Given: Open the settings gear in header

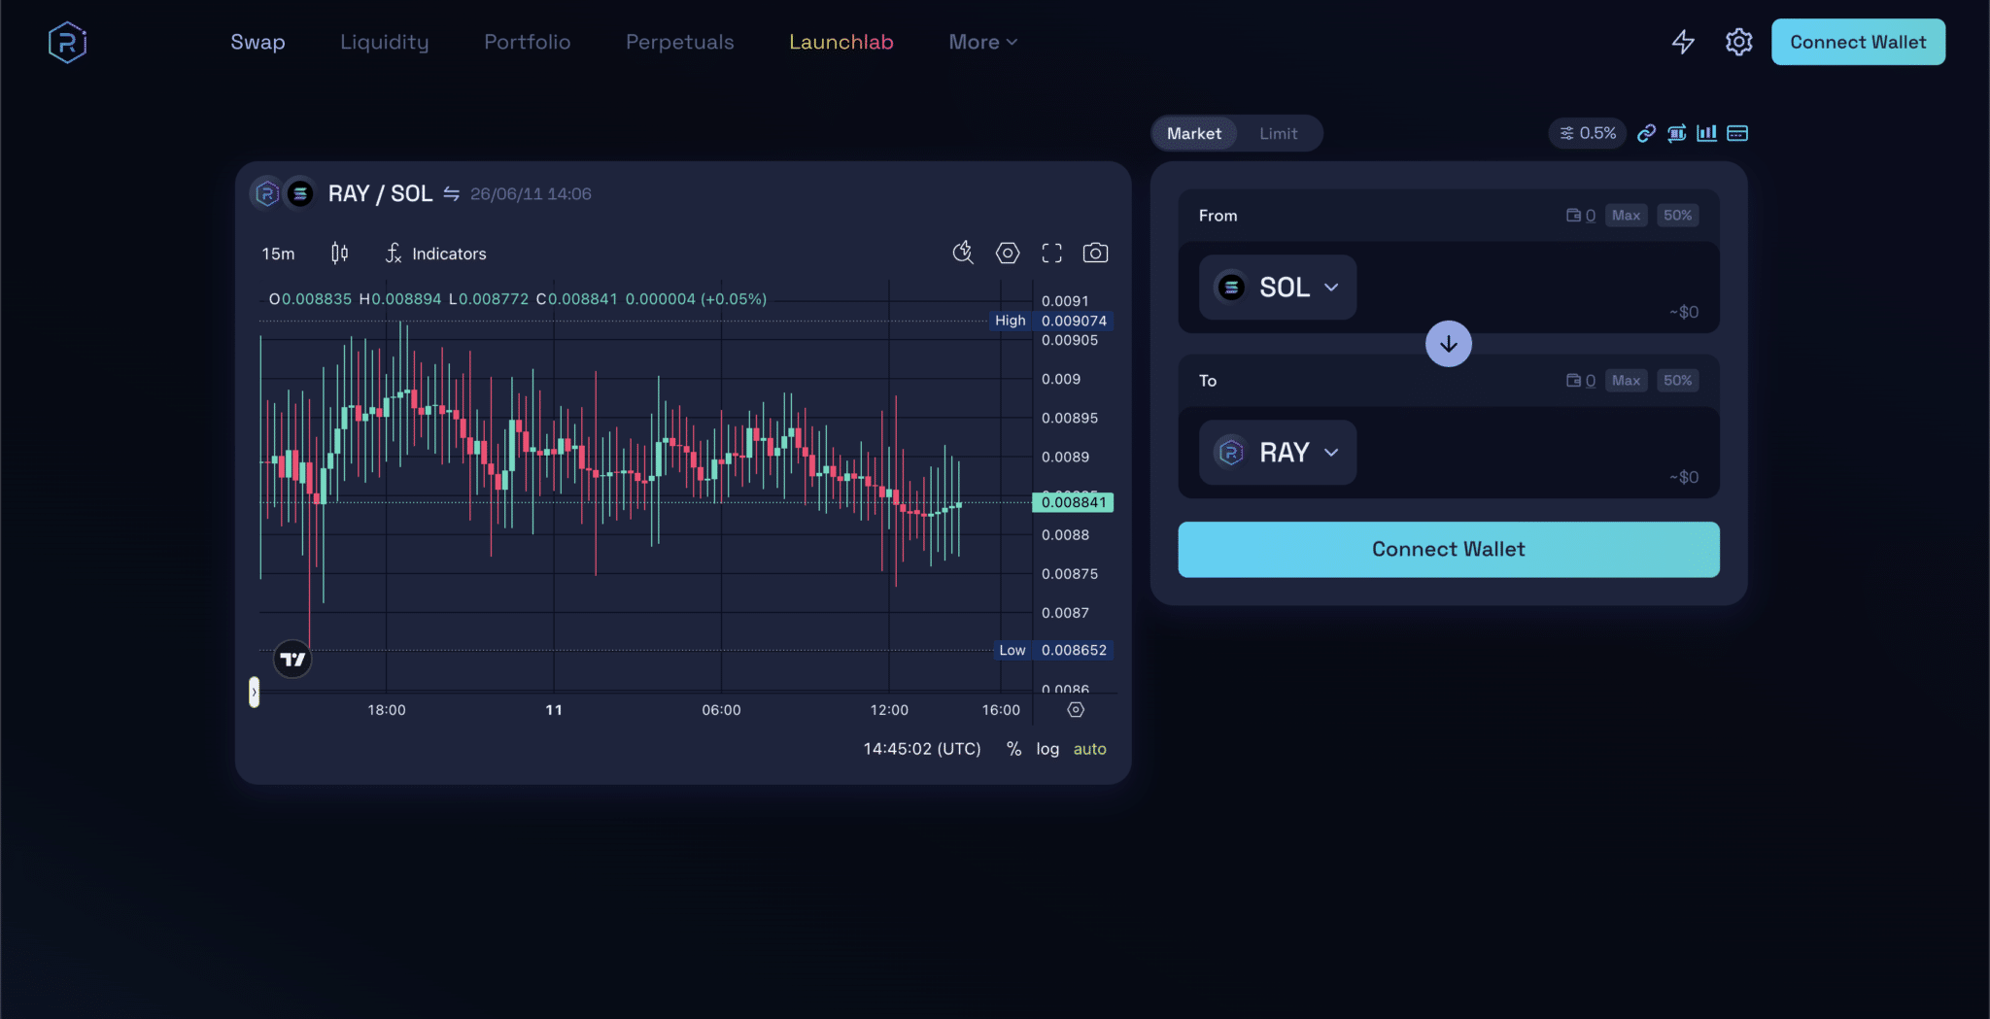Looking at the screenshot, I should click(x=1738, y=42).
